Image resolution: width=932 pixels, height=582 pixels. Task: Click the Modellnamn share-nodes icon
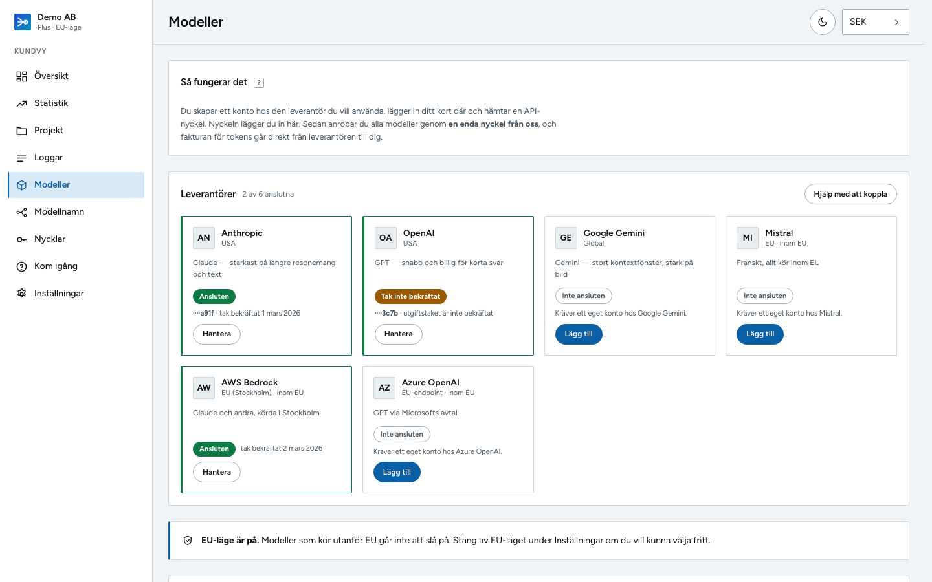(22, 212)
